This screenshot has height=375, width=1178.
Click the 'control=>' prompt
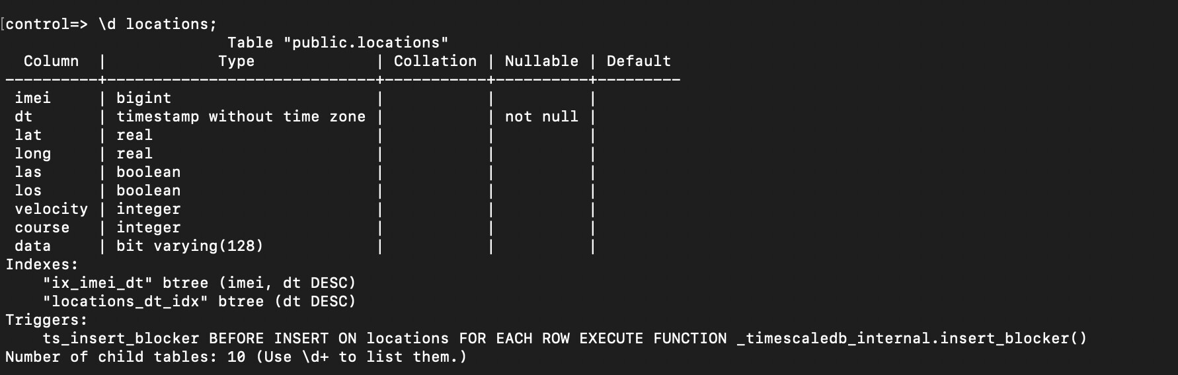pyautogui.click(x=46, y=24)
